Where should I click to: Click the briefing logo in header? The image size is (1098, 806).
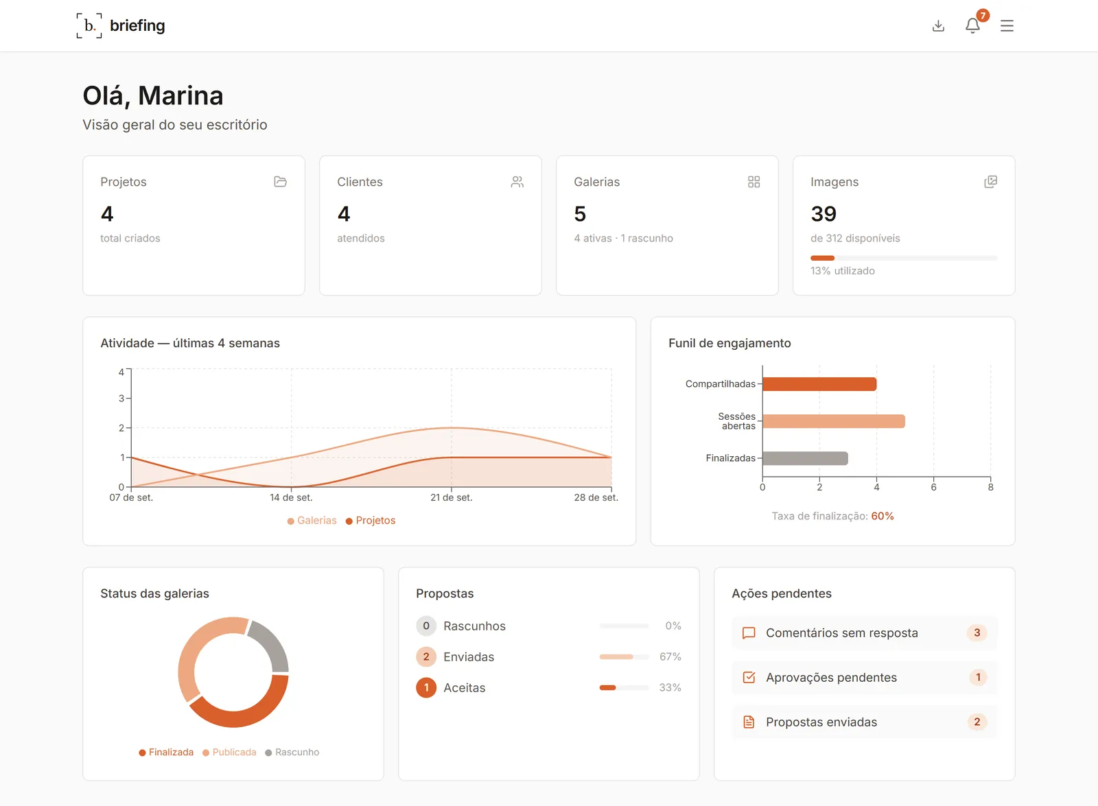[x=121, y=25]
